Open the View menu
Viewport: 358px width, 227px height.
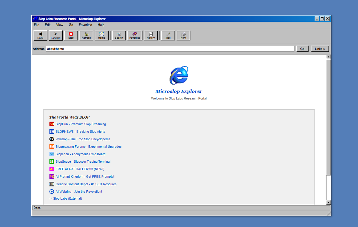point(60,25)
